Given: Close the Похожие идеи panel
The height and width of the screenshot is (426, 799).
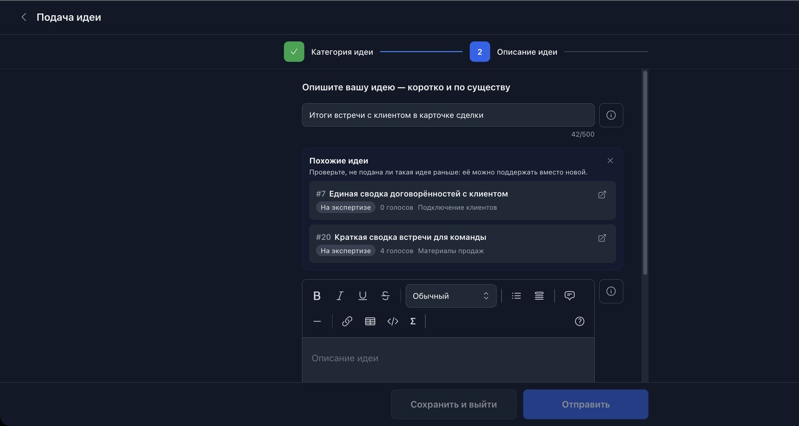Looking at the screenshot, I should tap(610, 161).
